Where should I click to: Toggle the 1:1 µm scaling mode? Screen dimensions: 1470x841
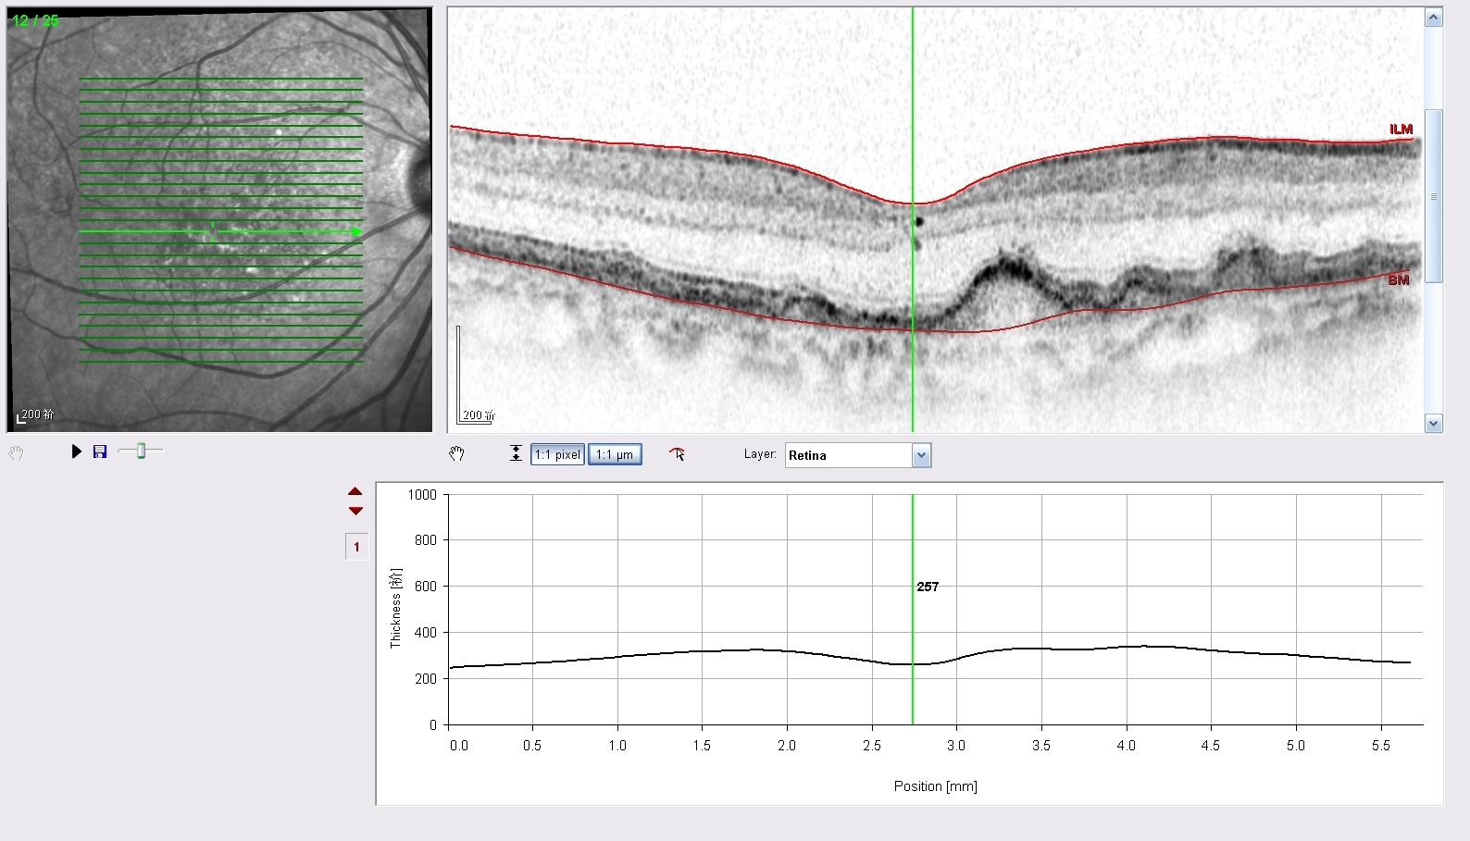click(x=615, y=454)
